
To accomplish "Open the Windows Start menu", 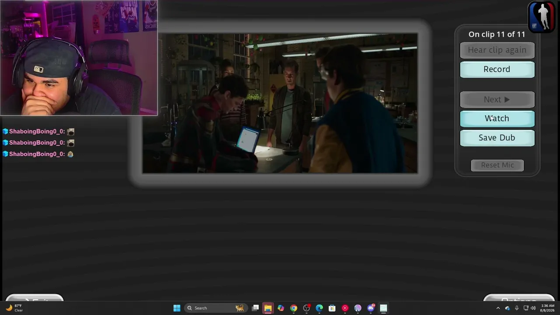I will click(177, 308).
